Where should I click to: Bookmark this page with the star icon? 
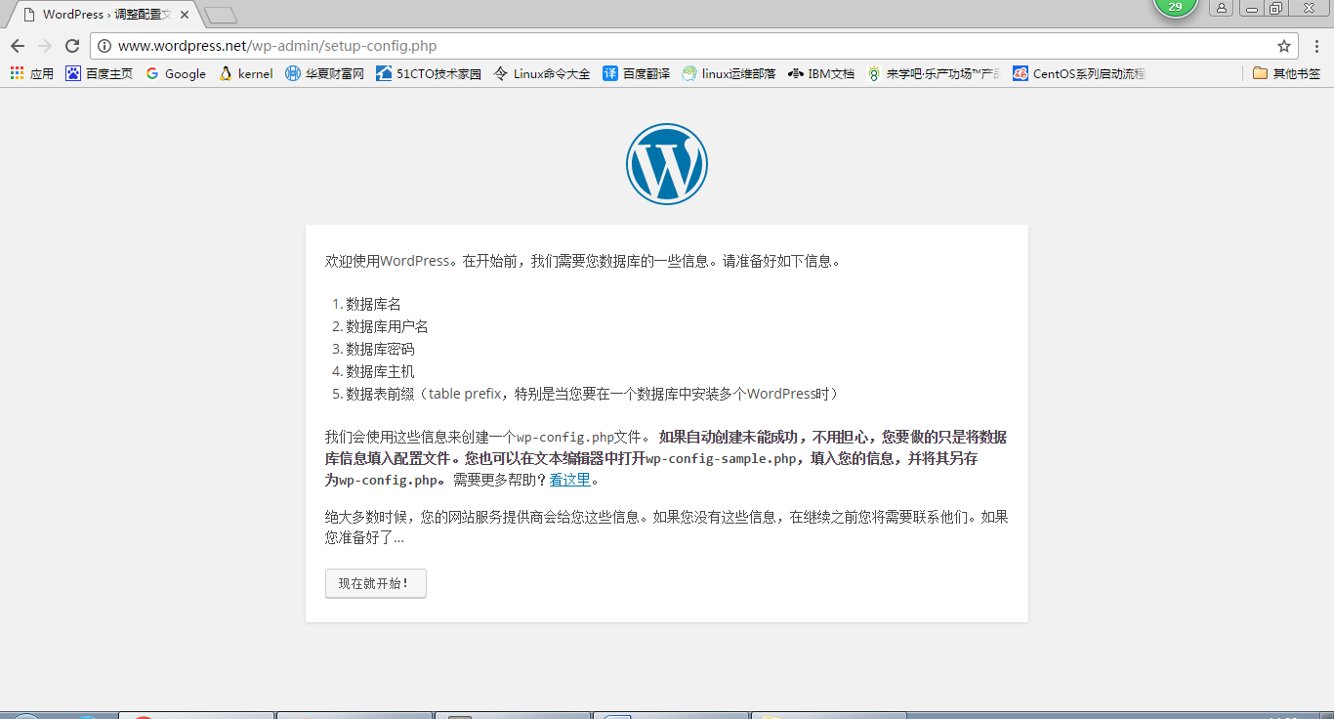tap(1284, 46)
